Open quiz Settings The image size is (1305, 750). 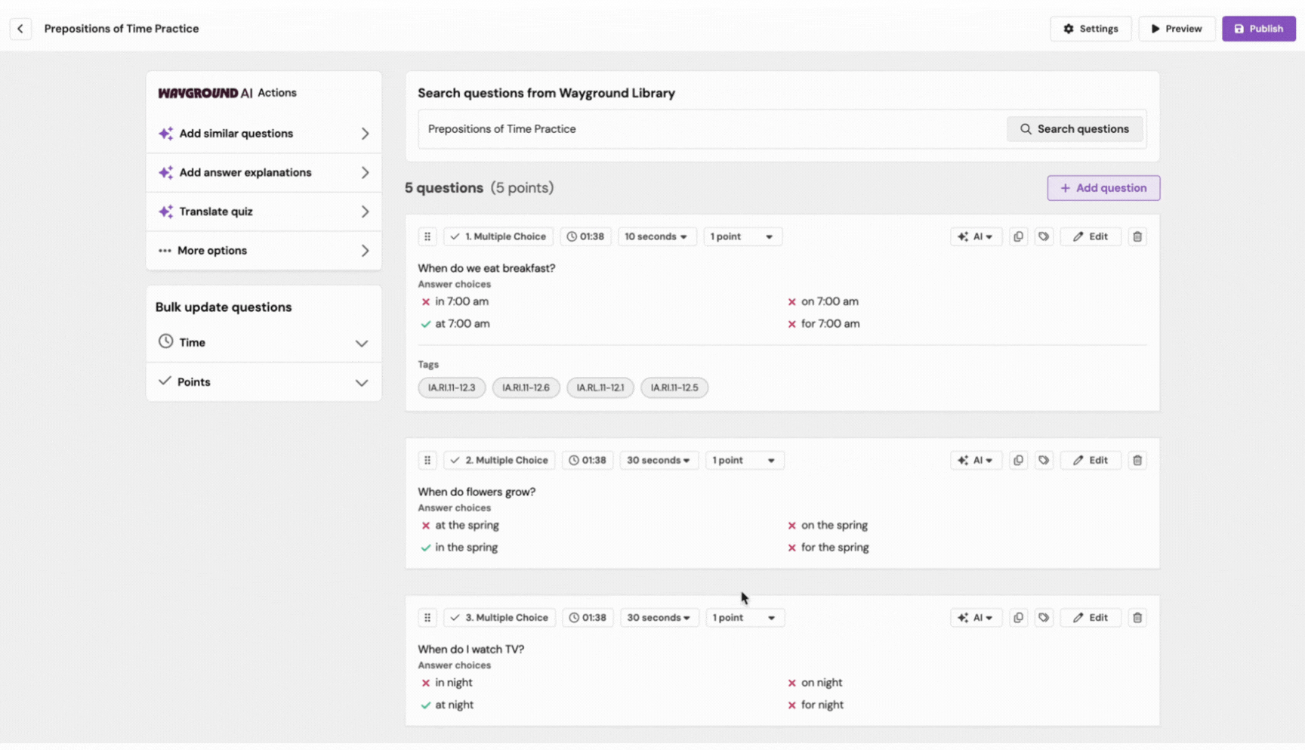tap(1091, 29)
